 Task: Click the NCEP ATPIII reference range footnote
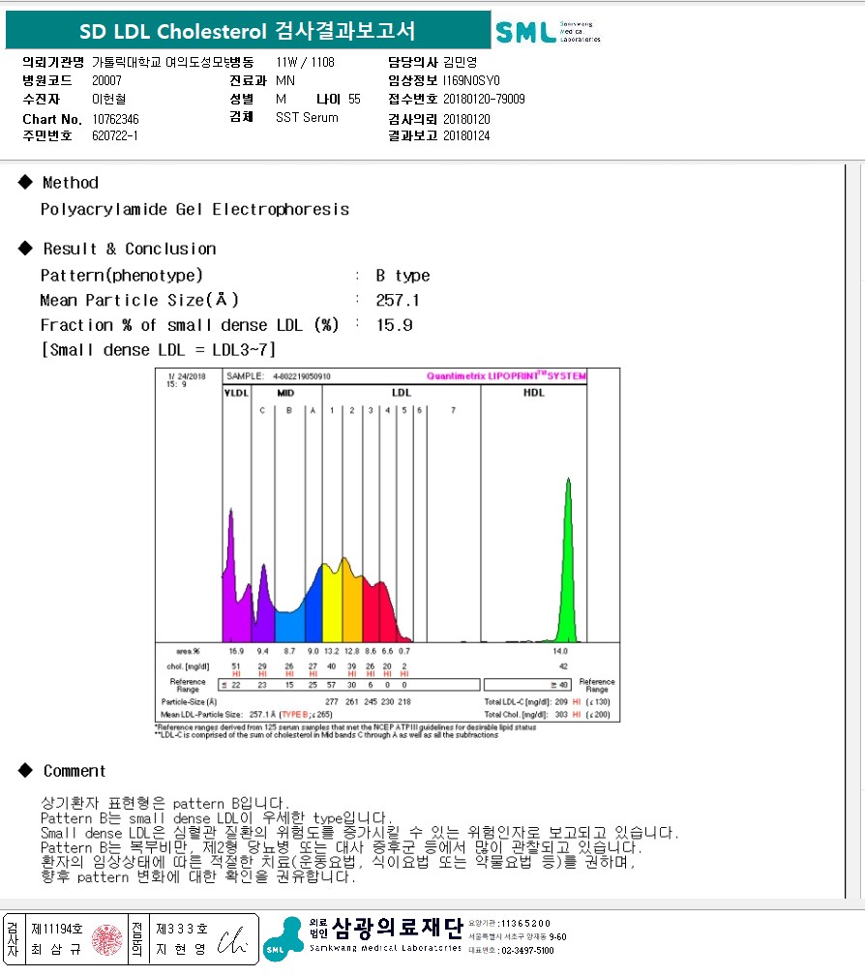(345, 727)
